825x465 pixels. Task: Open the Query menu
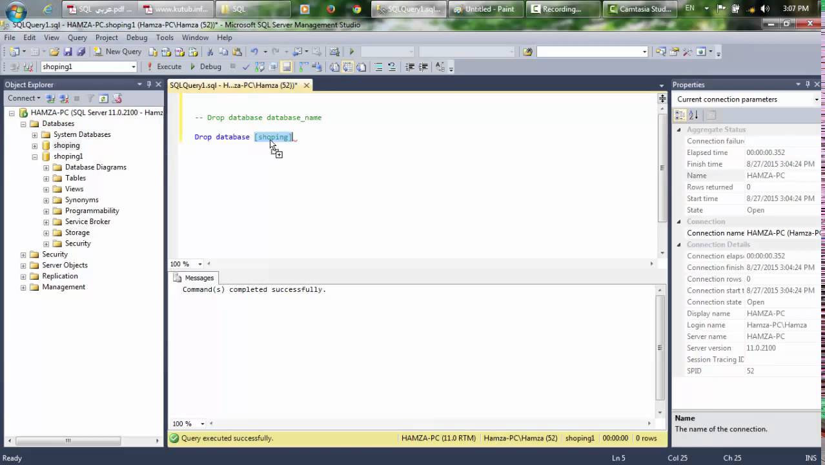[x=77, y=37]
